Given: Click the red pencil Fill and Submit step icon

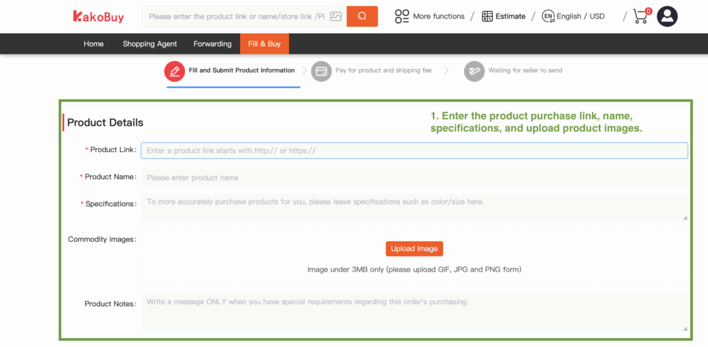Looking at the screenshot, I should pos(174,71).
